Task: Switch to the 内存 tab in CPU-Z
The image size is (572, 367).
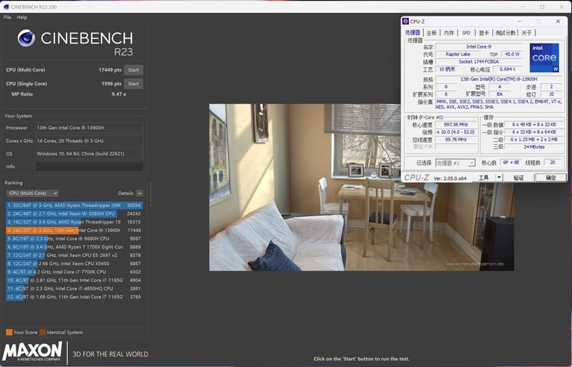Action: 449,33
